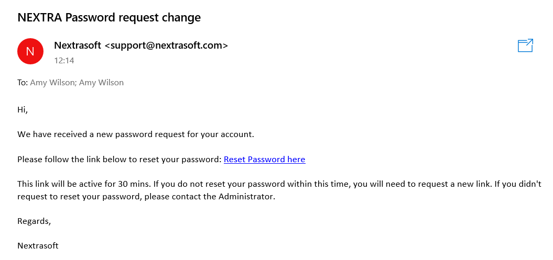Open the message in a new window
Viewport: 553px width, 260px height.
[525, 46]
